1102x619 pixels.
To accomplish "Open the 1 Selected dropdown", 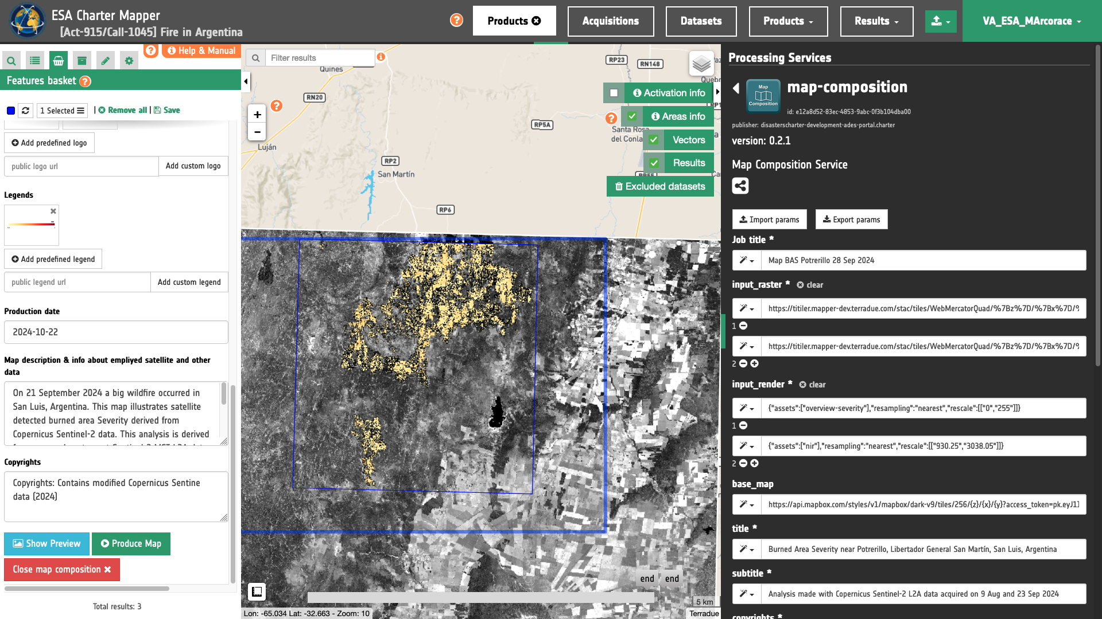I will pyautogui.click(x=63, y=111).
